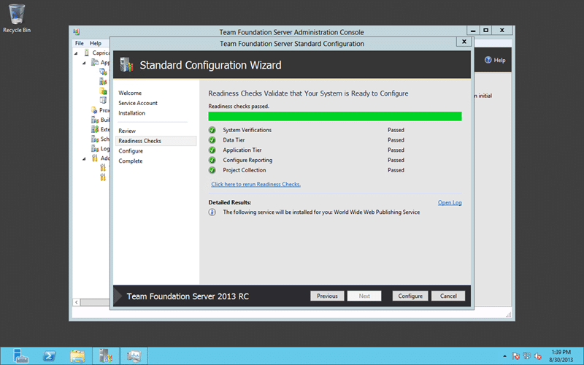Select the Sch node icon in console tree

pos(95,139)
